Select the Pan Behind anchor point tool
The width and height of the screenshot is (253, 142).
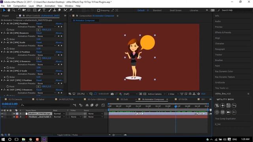pos(29,10)
